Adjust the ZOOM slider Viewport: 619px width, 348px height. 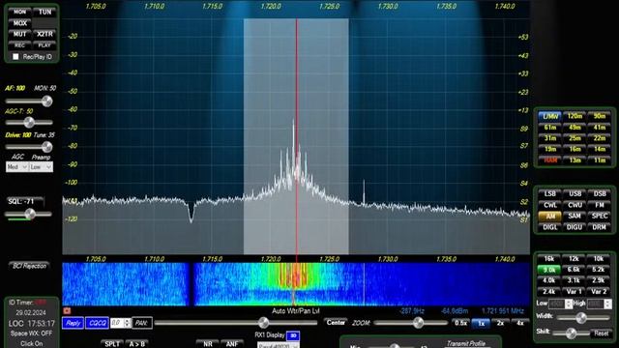coord(410,323)
